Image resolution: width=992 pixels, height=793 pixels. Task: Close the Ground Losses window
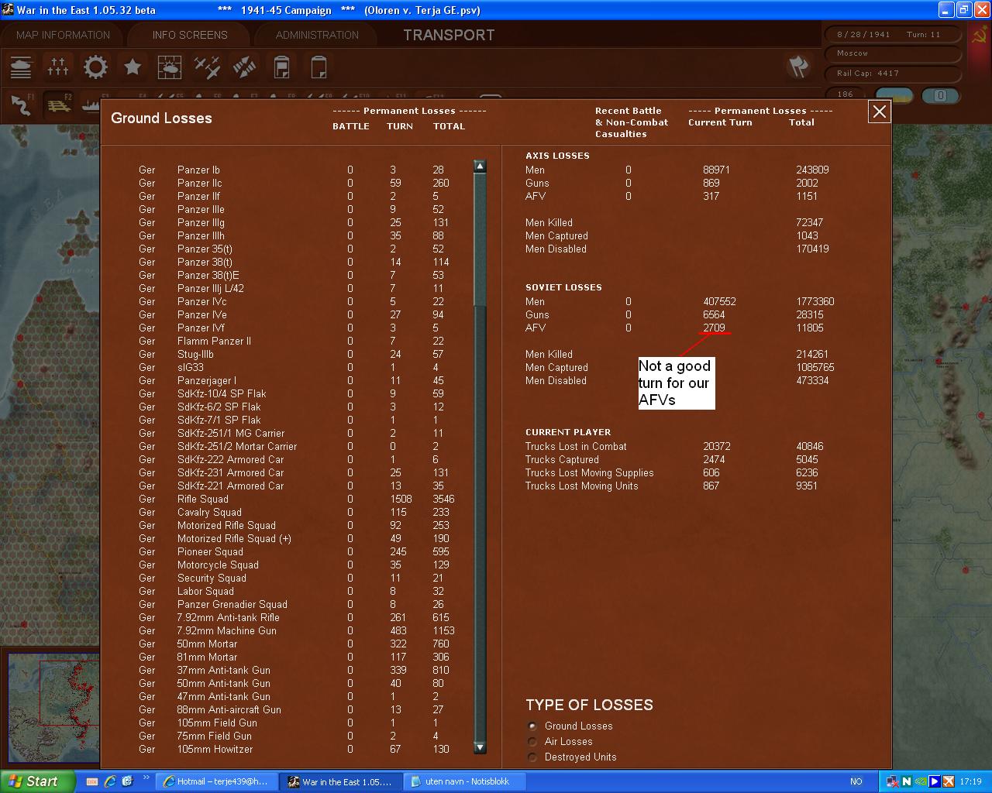pos(880,112)
